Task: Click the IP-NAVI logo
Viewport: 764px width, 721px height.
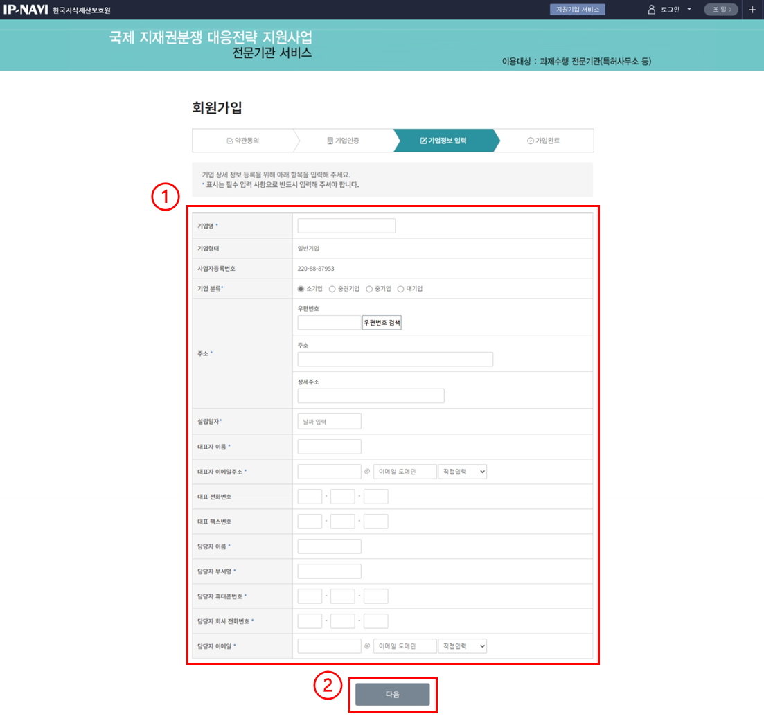Action: pos(26,10)
